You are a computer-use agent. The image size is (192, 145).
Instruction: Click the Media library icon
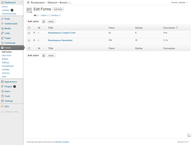coord(2,28)
